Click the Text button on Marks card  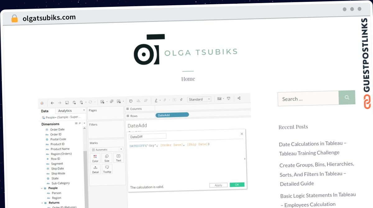[x=118, y=158]
